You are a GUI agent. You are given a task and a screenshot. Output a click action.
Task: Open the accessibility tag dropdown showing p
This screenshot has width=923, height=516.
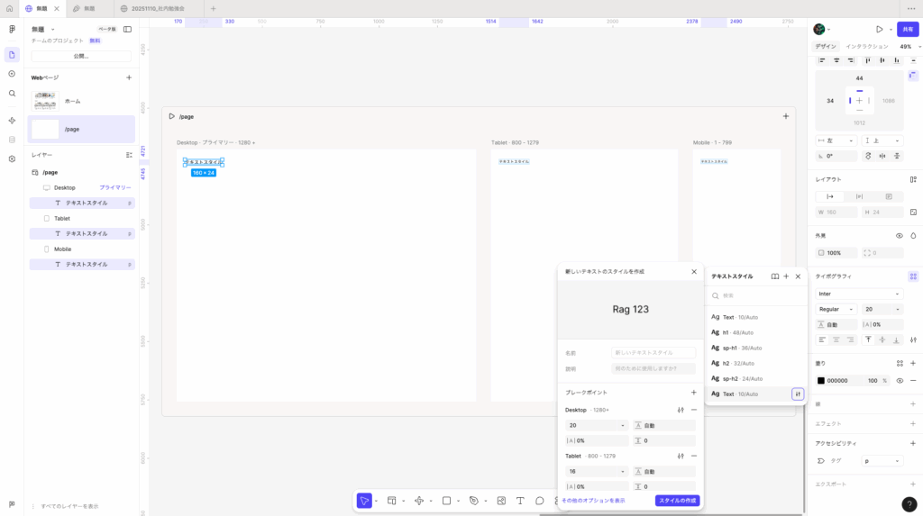click(x=882, y=460)
